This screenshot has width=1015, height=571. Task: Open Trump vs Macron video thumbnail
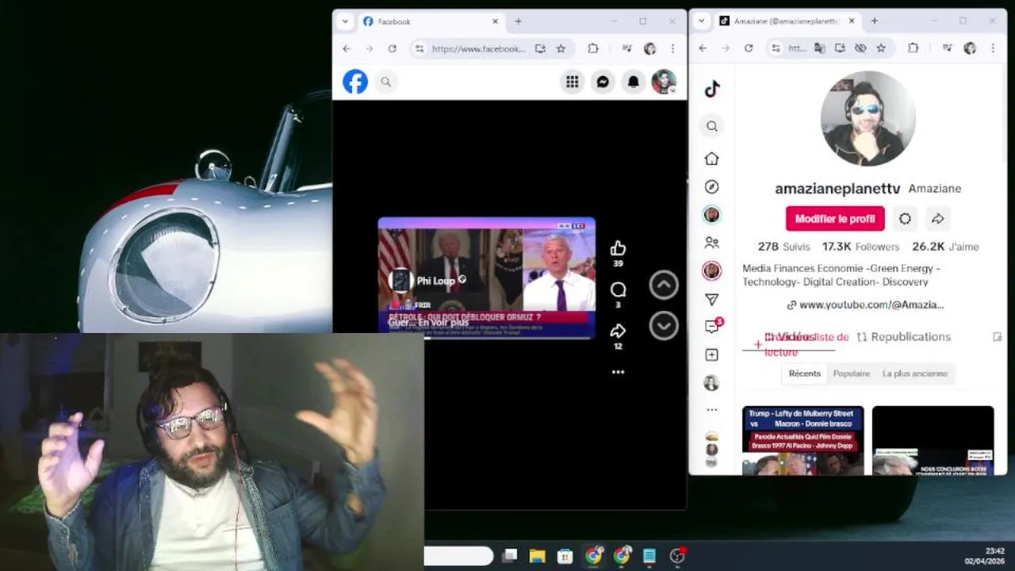(x=803, y=440)
